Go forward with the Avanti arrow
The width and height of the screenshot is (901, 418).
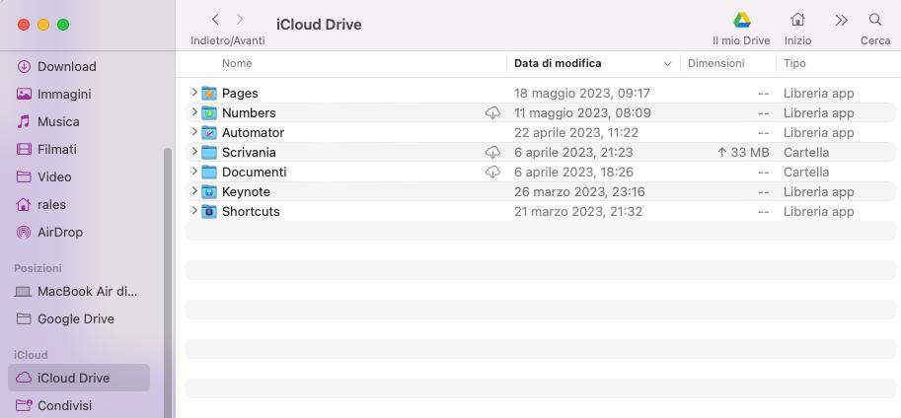pyautogui.click(x=240, y=20)
